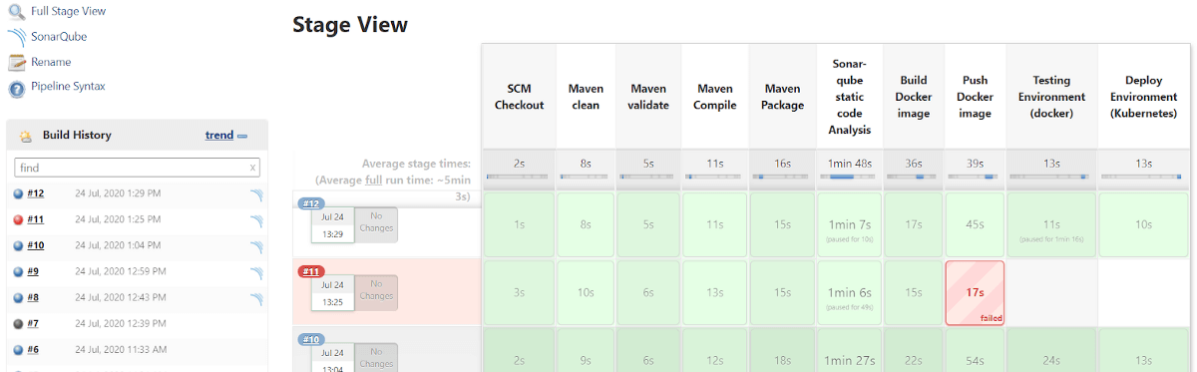This screenshot has width=1197, height=372.
Task: Click the failed Push Docker image cell
Action: point(975,293)
